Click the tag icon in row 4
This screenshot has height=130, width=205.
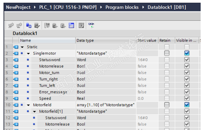[16, 66]
